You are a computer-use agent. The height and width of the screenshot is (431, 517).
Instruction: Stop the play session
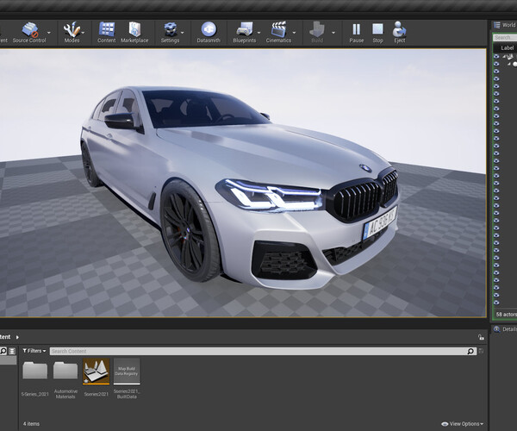coord(378,32)
